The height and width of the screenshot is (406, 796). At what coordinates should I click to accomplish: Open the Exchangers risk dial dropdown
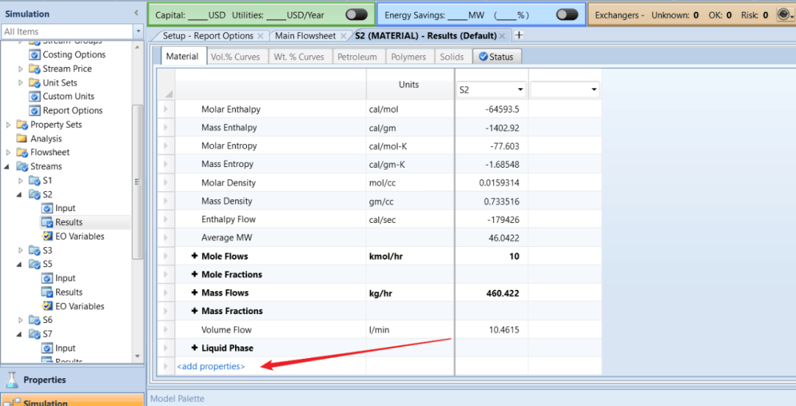point(784,15)
